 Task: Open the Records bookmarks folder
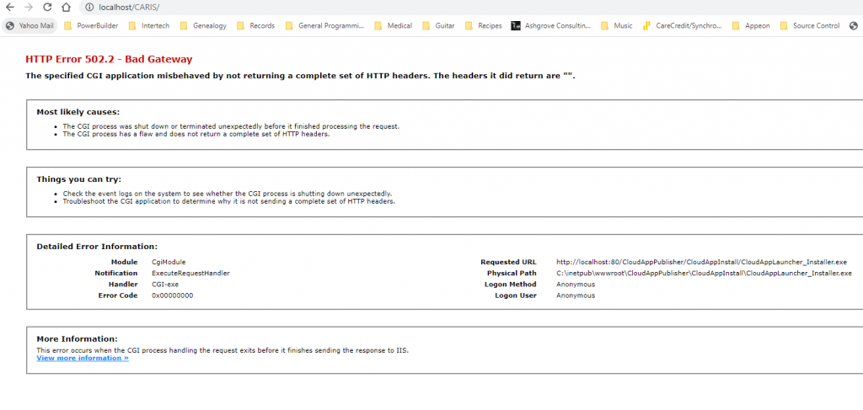(255, 25)
